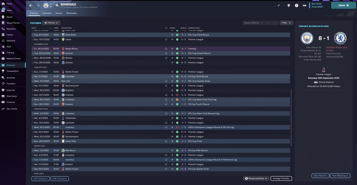357x185 pixels.
Task: Select the highlighted Schedule sidebar item
Action: click(x=13, y=65)
